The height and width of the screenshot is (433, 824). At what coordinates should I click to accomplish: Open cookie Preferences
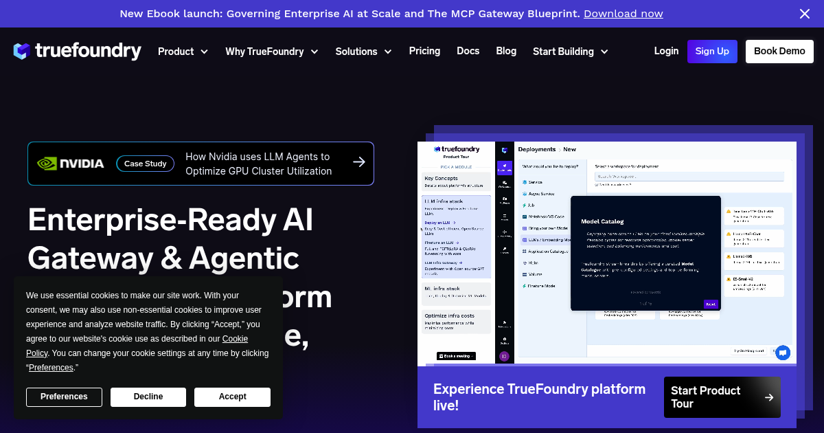coord(64,397)
